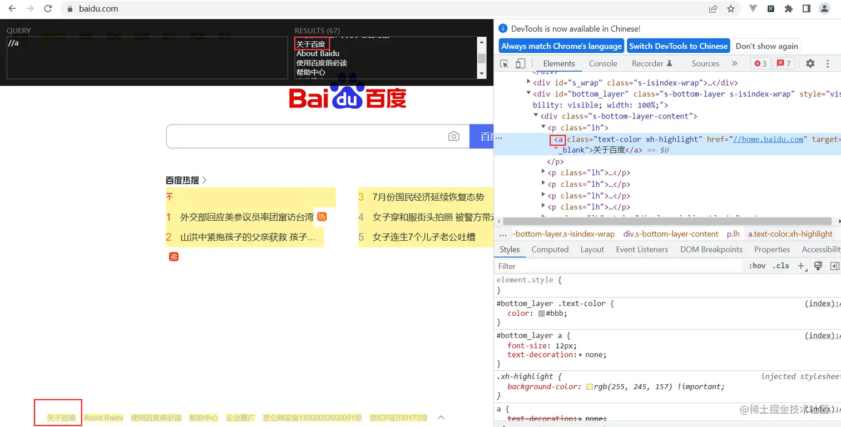Go back using the browser back arrow
This screenshot has height=427, width=841.
click(12, 9)
